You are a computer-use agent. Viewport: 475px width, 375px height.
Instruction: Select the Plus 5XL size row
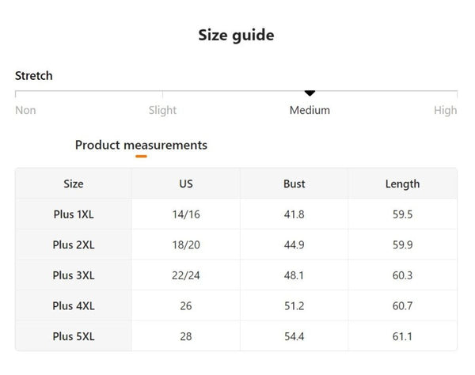74,336
